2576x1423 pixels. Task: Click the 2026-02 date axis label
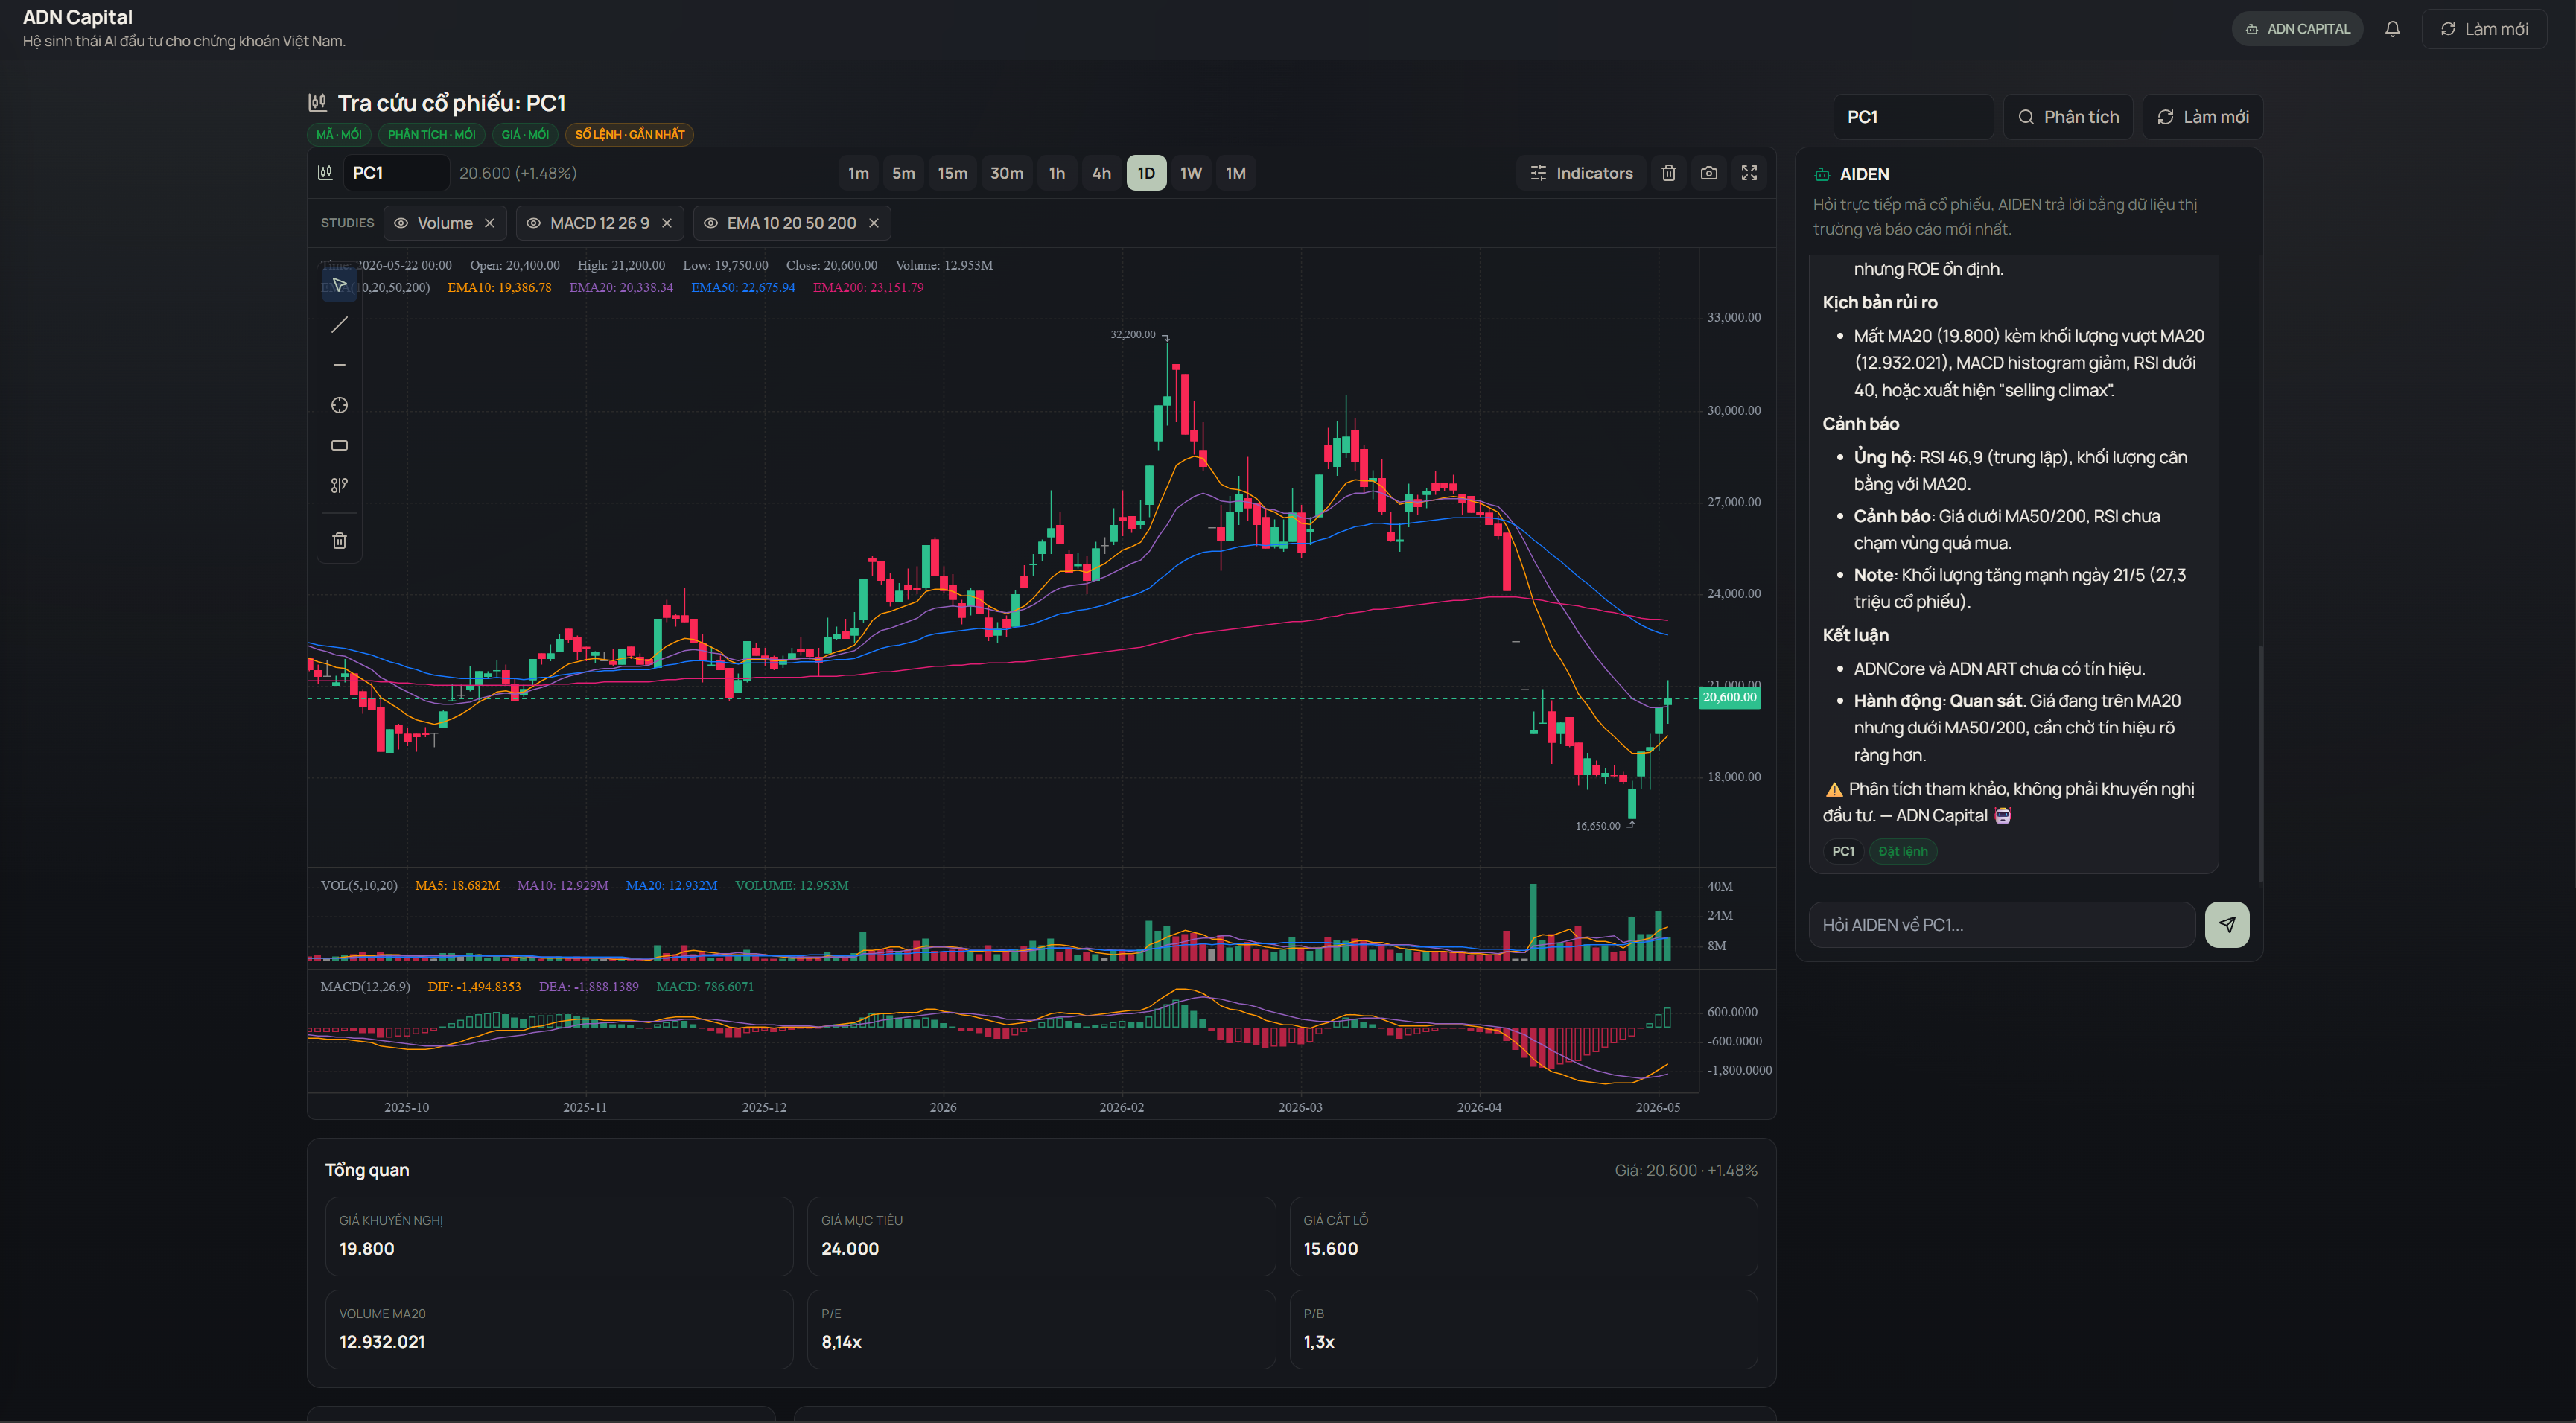click(x=1121, y=1107)
